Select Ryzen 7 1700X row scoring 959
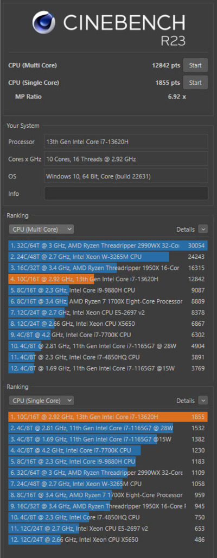 click(x=108, y=495)
